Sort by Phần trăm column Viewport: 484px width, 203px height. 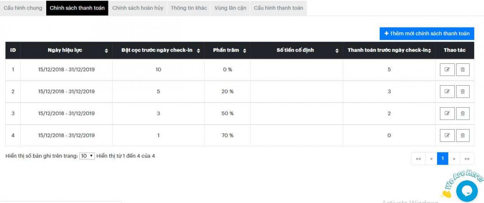pyautogui.click(x=245, y=51)
